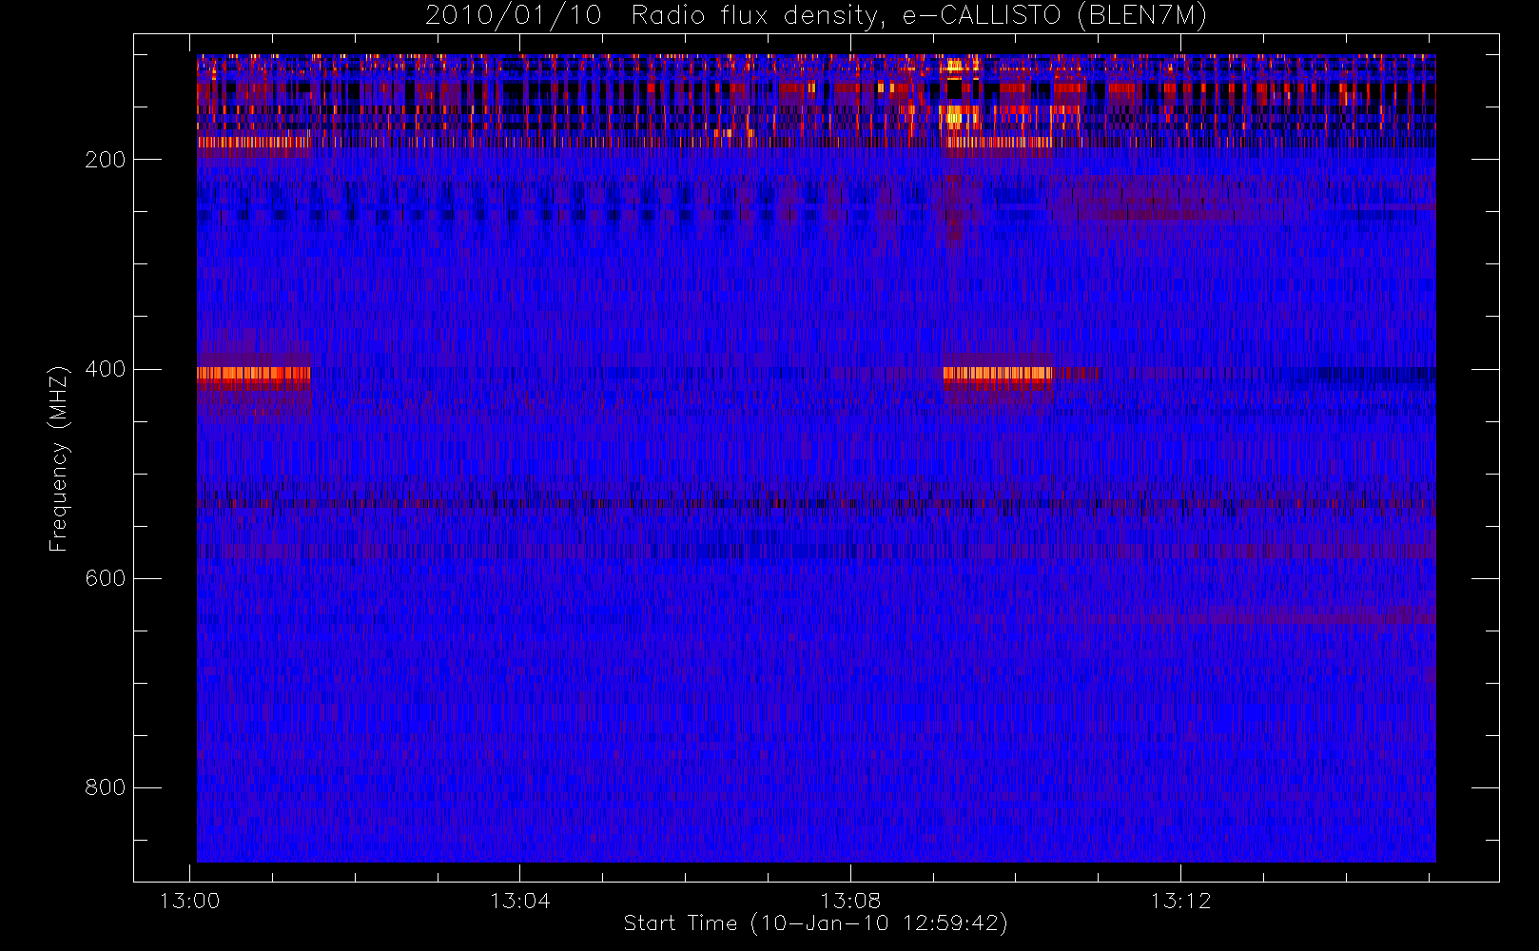
Task: Click the 400 frequency tick label
Action: (x=105, y=369)
